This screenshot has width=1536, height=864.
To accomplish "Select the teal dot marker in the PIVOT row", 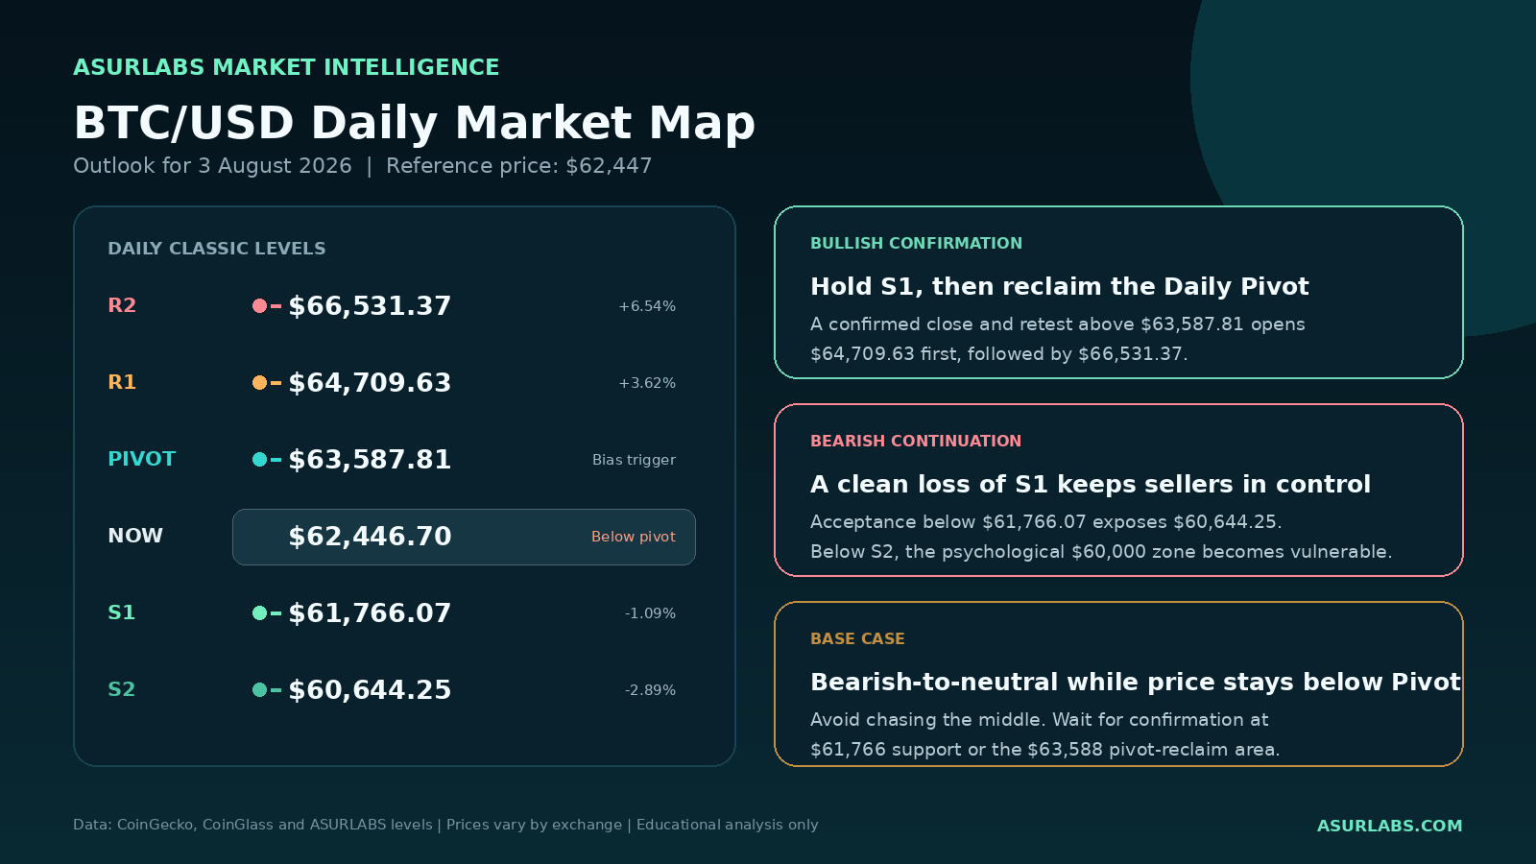I will point(259,460).
